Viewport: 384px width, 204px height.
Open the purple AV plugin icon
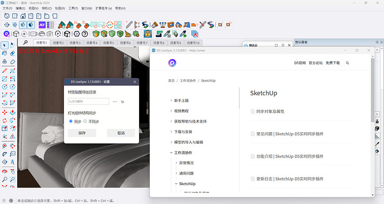pos(42,25)
